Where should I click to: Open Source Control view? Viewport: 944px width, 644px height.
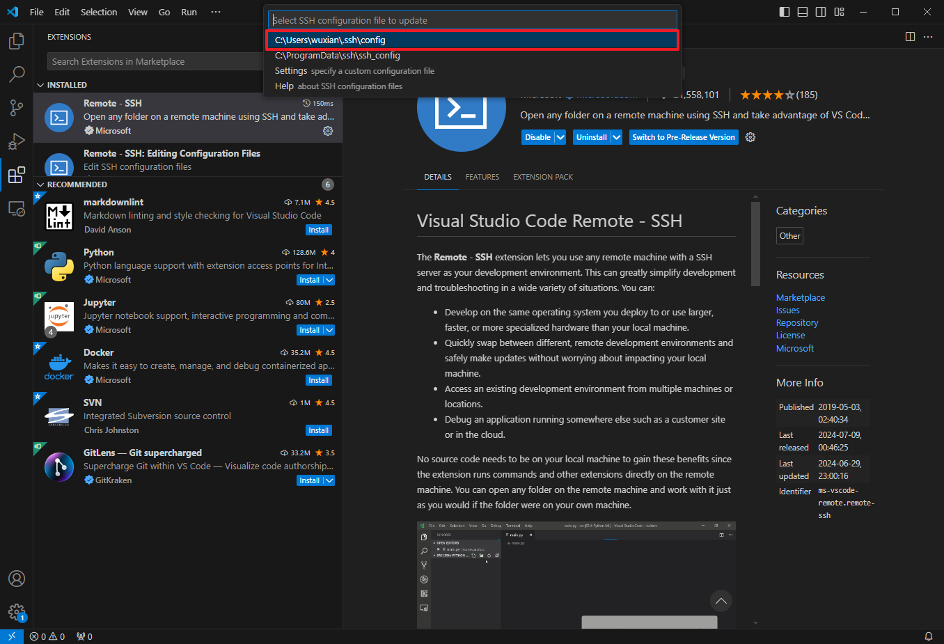click(17, 107)
